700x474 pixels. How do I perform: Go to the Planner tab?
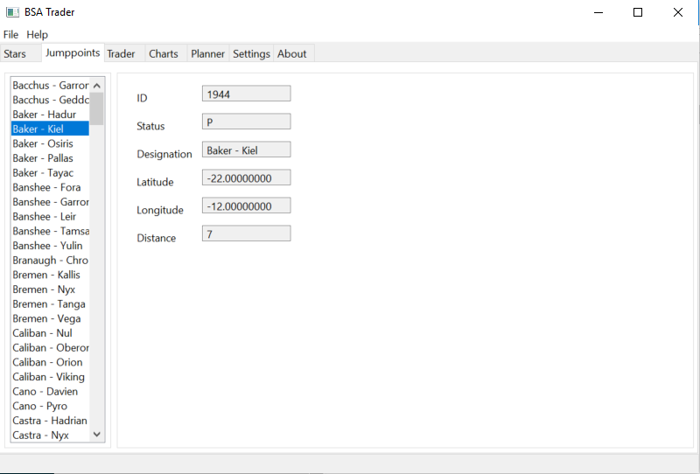(x=207, y=54)
